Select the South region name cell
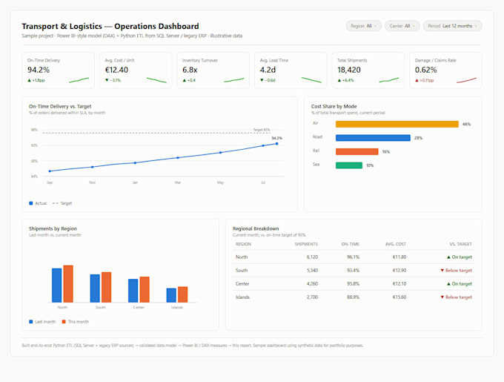This screenshot has height=382, width=504. tap(242, 271)
